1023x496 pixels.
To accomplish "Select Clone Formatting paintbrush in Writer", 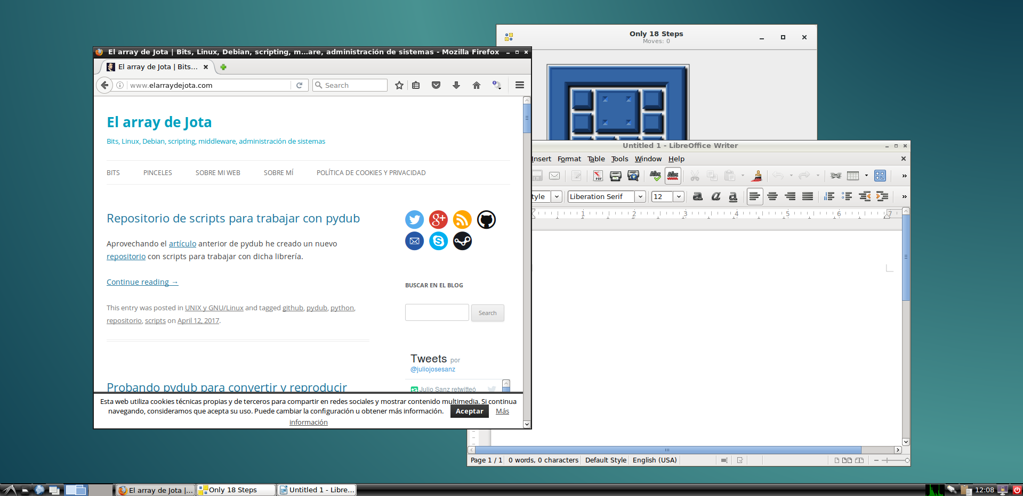I will tap(757, 176).
